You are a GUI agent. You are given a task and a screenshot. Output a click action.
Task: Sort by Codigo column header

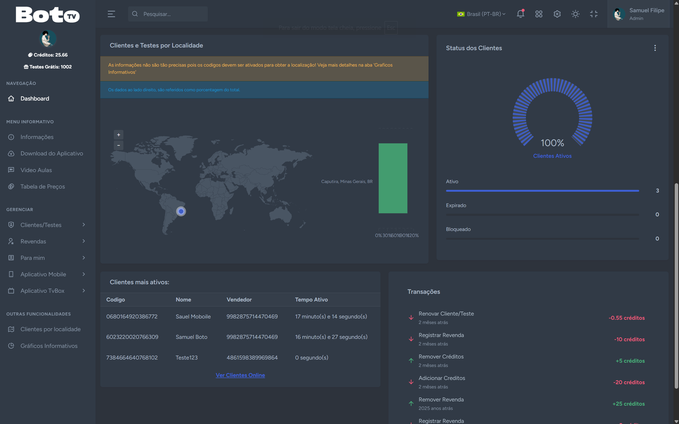click(x=115, y=300)
